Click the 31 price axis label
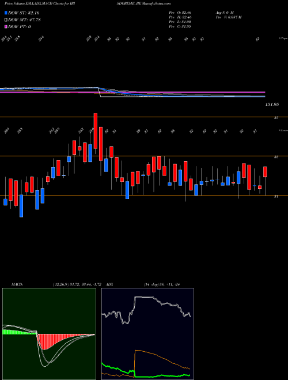 [276, 196]
